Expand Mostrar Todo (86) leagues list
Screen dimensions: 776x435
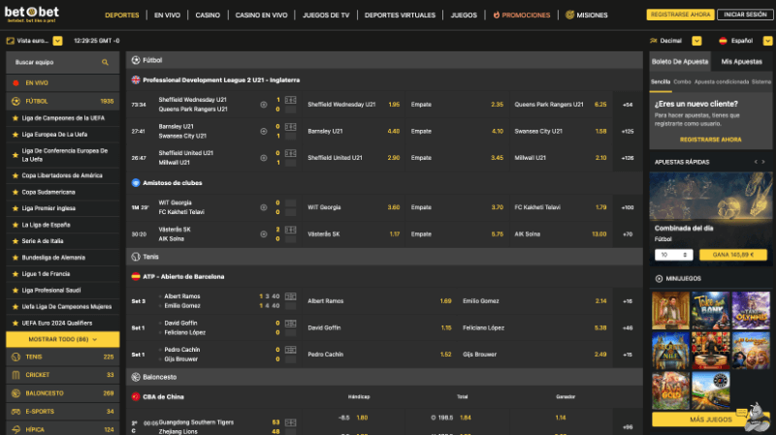click(x=63, y=340)
